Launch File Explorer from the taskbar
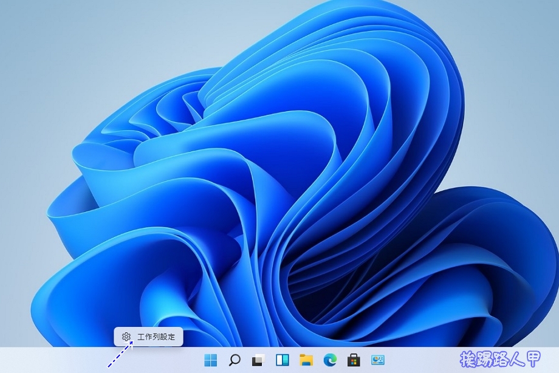This screenshot has height=373, width=559. [306, 360]
